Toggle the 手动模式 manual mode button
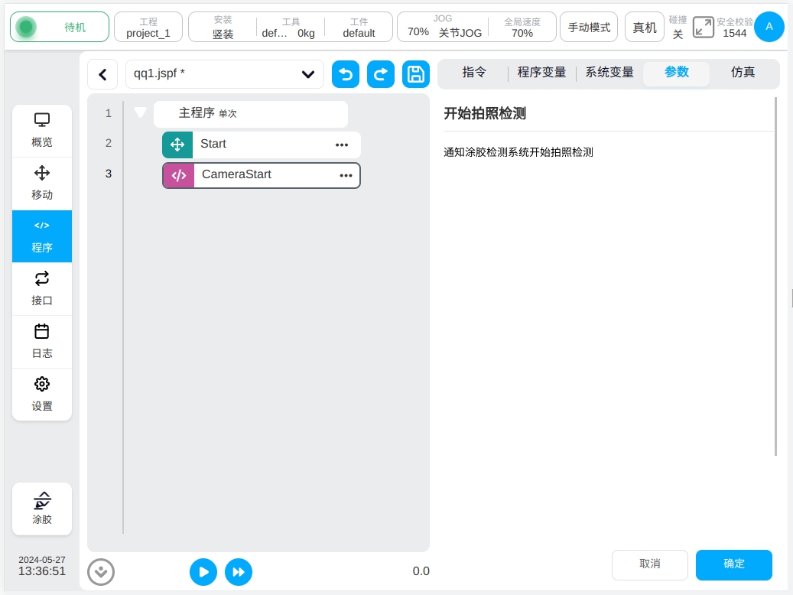 (589, 28)
